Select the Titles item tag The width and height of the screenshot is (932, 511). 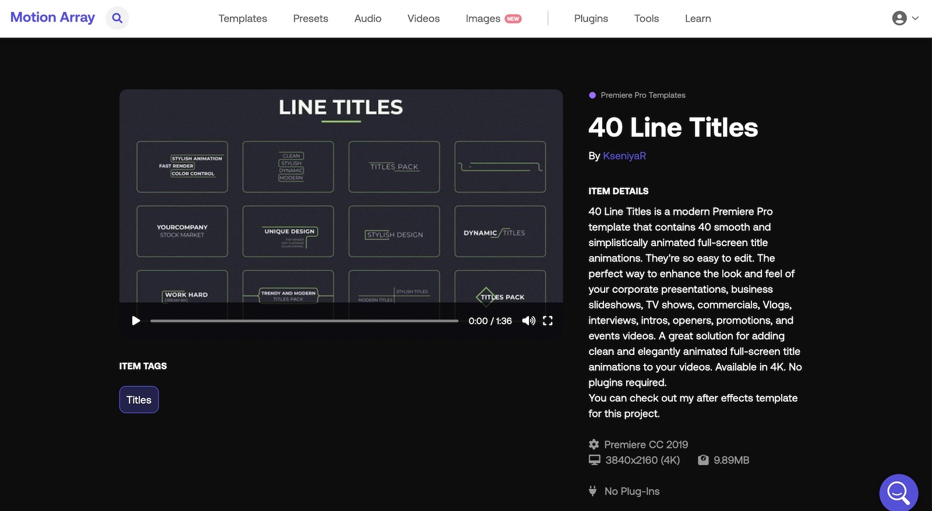coord(139,400)
